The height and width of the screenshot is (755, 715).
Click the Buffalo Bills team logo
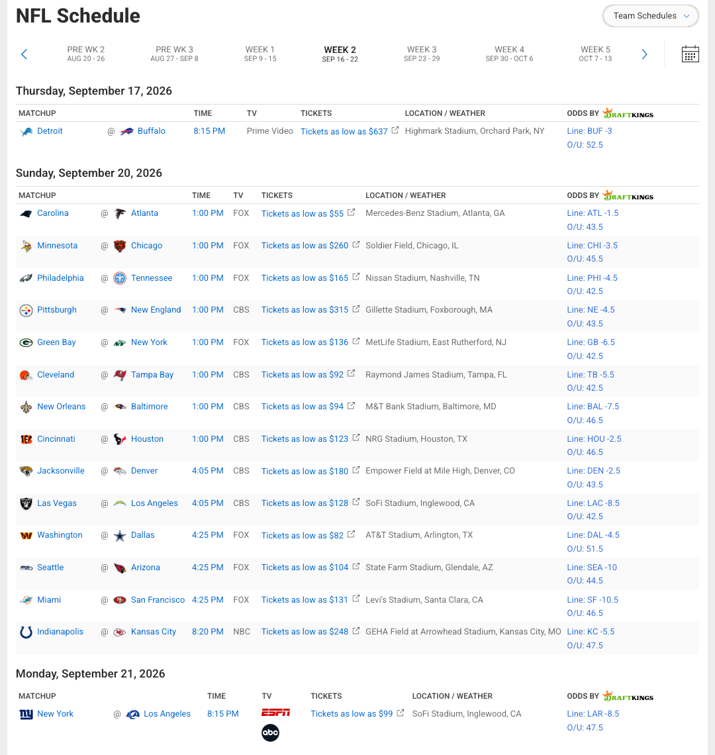[126, 131]
